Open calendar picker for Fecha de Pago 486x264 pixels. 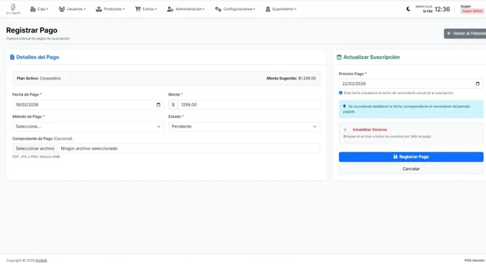(x=159, y=105)
